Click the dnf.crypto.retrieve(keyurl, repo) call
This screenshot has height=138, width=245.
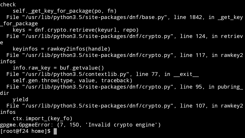87,30
